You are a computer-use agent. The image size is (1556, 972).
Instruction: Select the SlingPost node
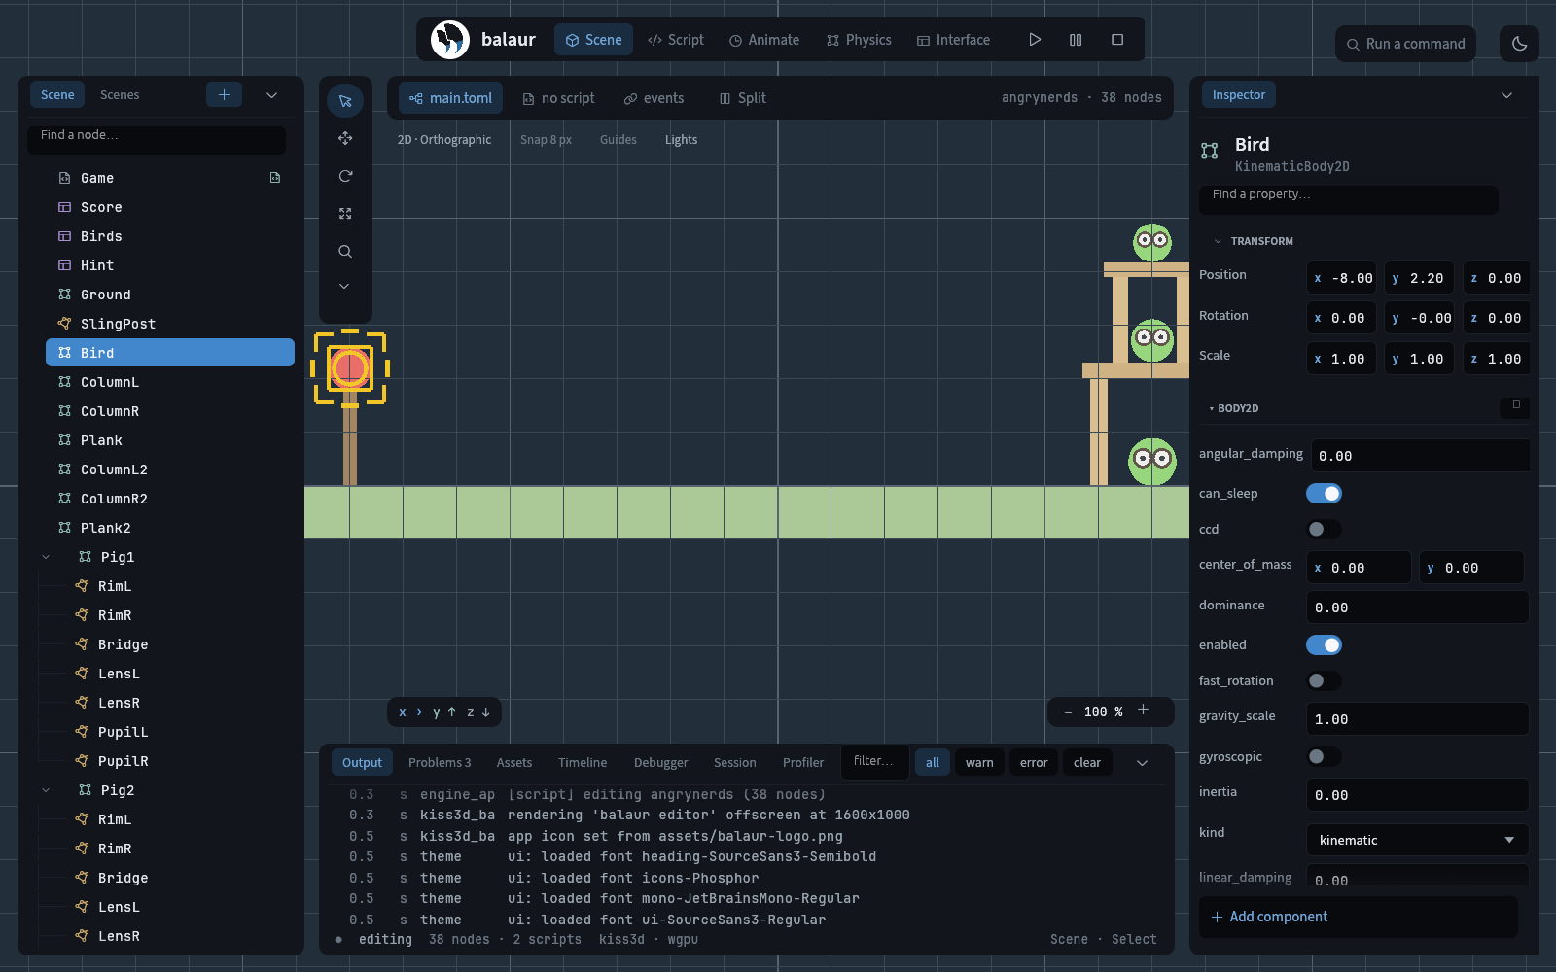(x=170, y=324)
